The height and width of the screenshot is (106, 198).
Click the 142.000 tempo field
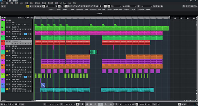click(142, 104)
